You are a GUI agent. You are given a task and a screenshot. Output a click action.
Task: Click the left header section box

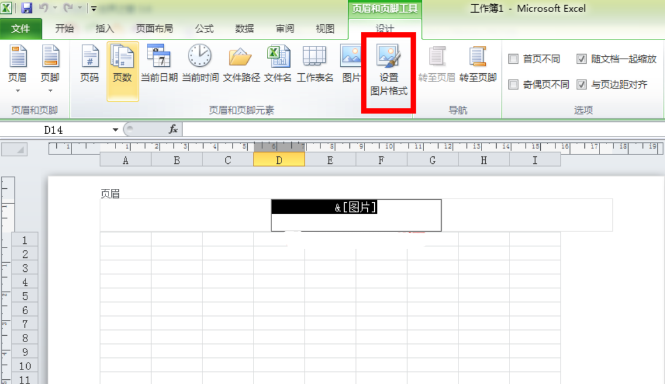point(186,216)
